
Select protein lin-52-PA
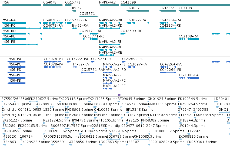pos(75,67)
